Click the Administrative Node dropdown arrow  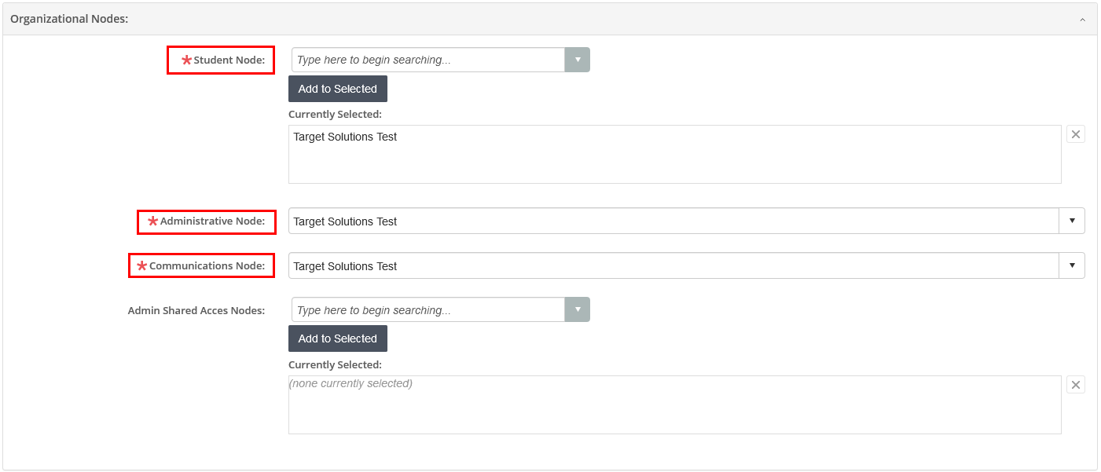click(x=1072, y=221)
